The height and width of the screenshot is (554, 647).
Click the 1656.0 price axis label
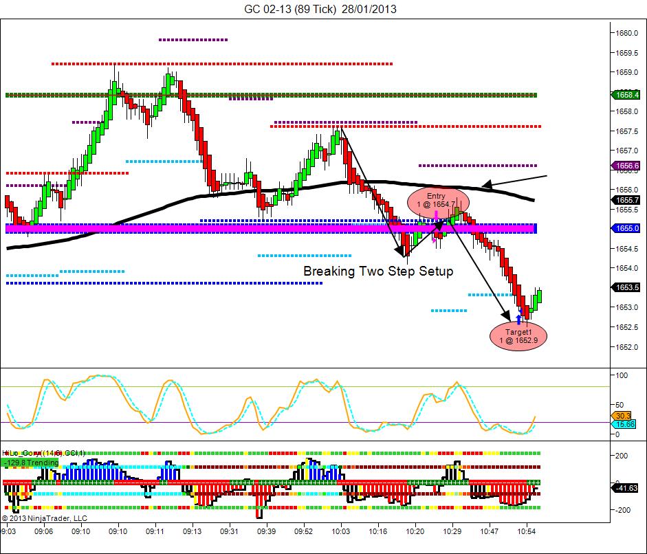(x=627, y=190)
